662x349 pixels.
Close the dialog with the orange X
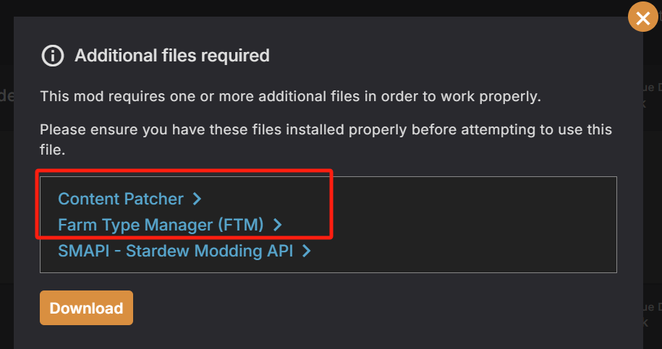642,17
